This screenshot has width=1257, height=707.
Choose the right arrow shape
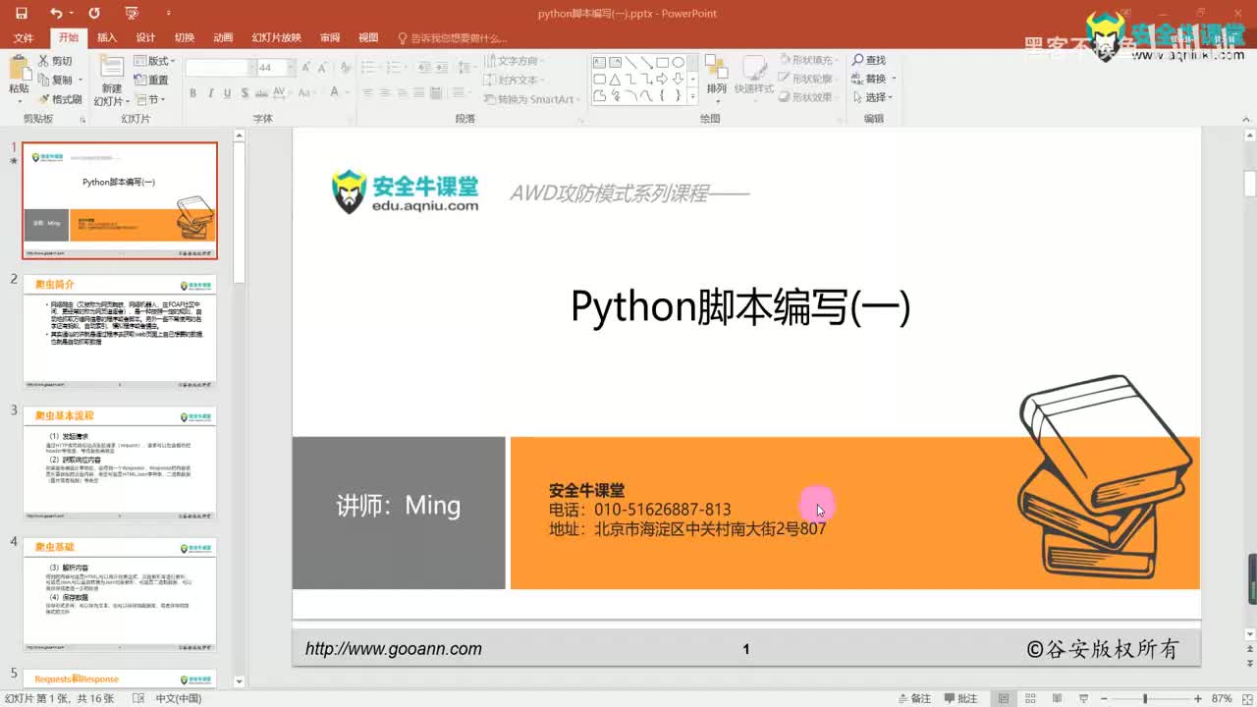point(662,79)
